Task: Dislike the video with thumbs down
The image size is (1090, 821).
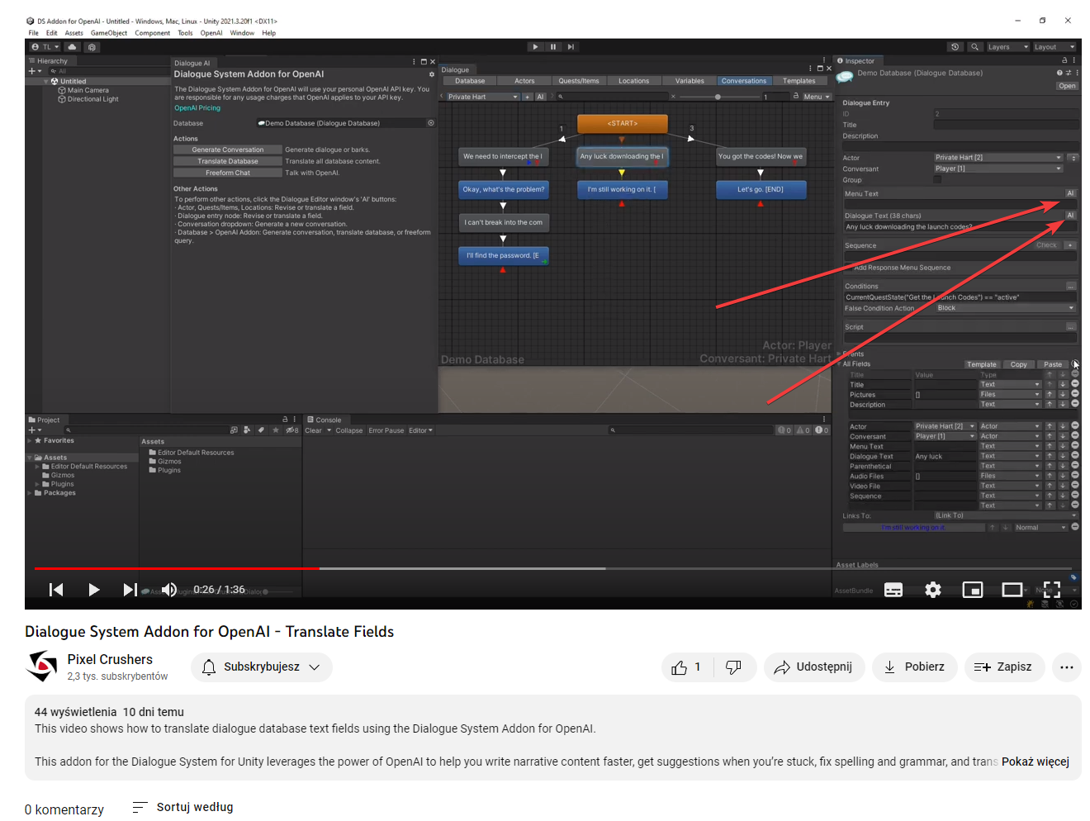Action: tap(734, 667)
